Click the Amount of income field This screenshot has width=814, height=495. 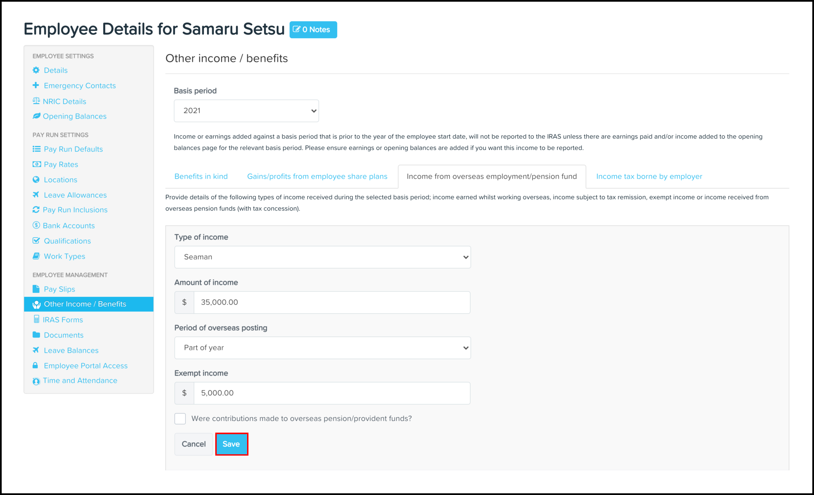[332, 302]
